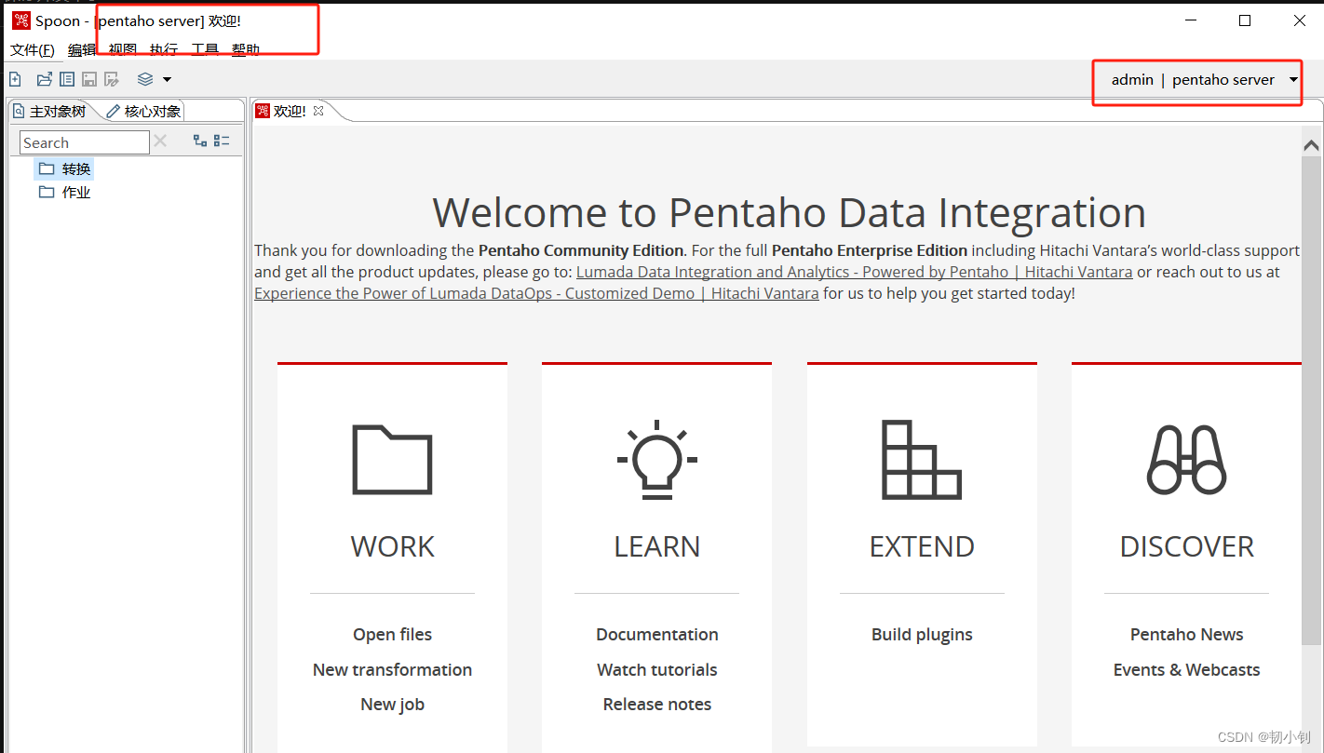Image resolution: width=1324 pixels, height=753 pixels.
Task: Open the 工具 menu
Action: (205, 49)
